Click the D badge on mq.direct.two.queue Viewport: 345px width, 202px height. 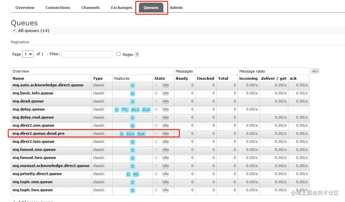point(132,142)
